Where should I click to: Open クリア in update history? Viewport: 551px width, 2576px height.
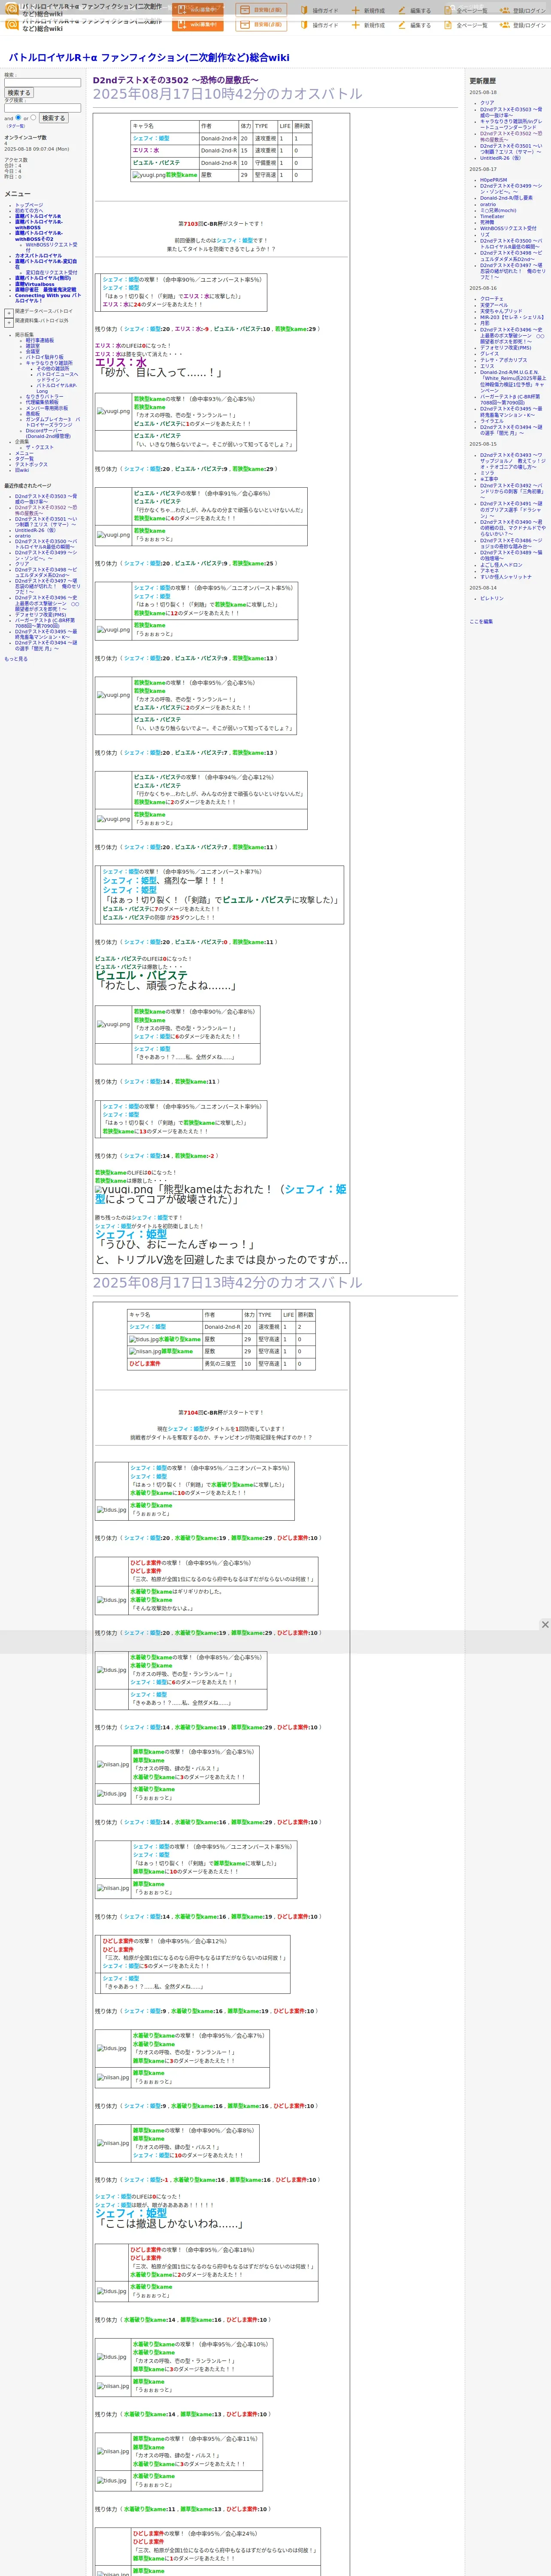tap(487, 102)
